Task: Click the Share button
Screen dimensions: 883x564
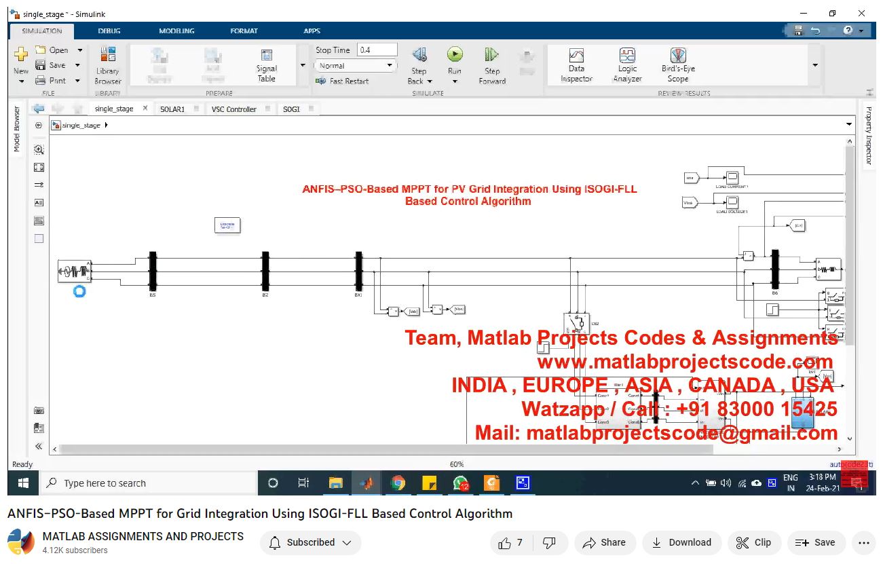Action: [x=604, y=542]
